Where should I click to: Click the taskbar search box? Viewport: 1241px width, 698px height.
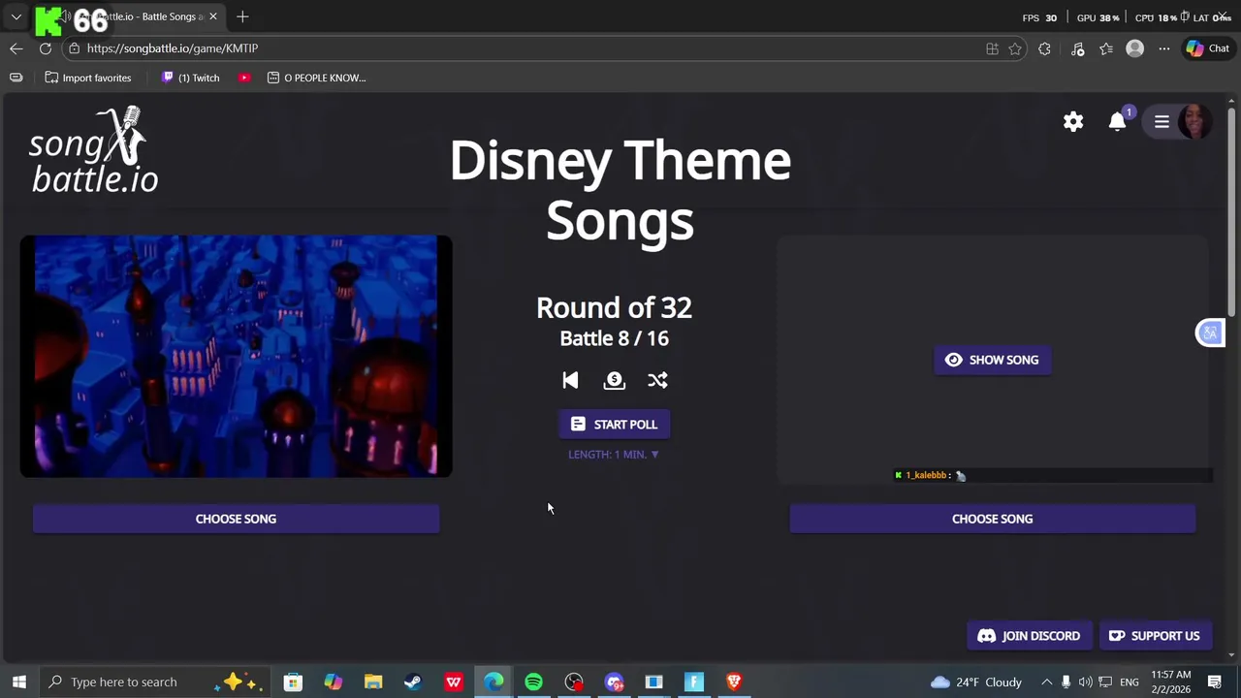click(x=155, y=682)
